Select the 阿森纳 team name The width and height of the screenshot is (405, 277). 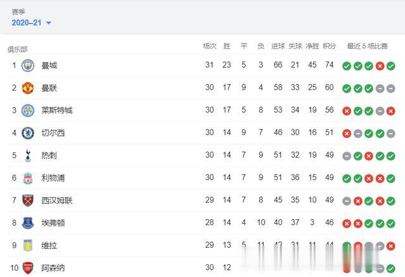point(53,267)
